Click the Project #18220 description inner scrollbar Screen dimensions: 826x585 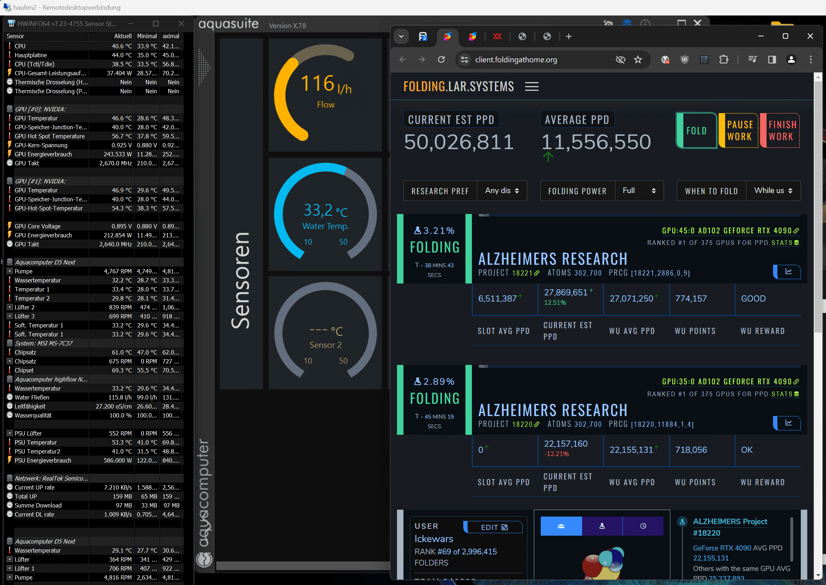pyautogui.click(x=792, y=539)
